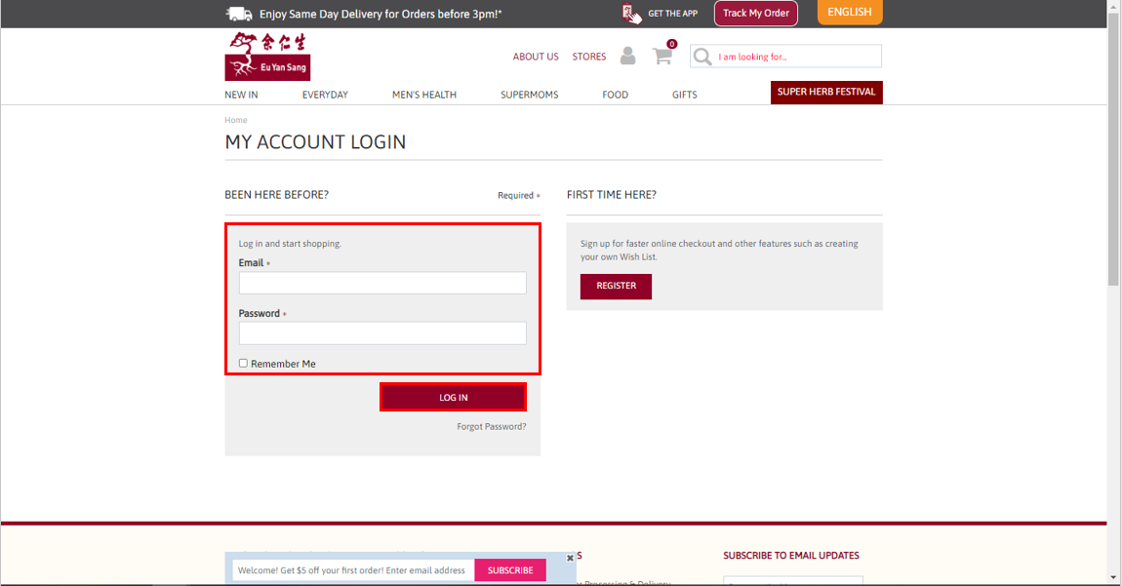
Task: Open Track My Order
Action: point(755,14)
